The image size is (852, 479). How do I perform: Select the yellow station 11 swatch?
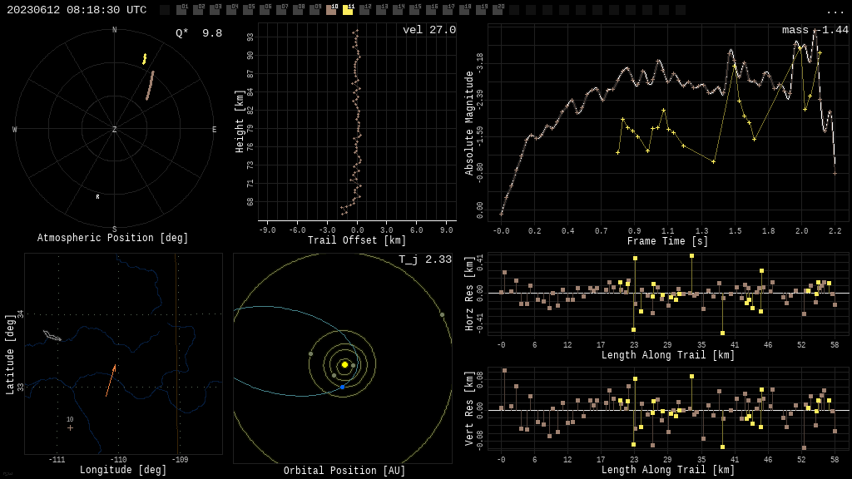[x=348, y=10]
